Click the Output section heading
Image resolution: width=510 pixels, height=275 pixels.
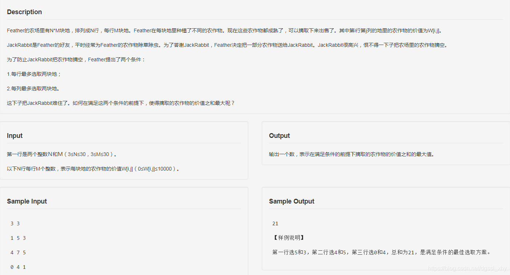tap(279, 136)
